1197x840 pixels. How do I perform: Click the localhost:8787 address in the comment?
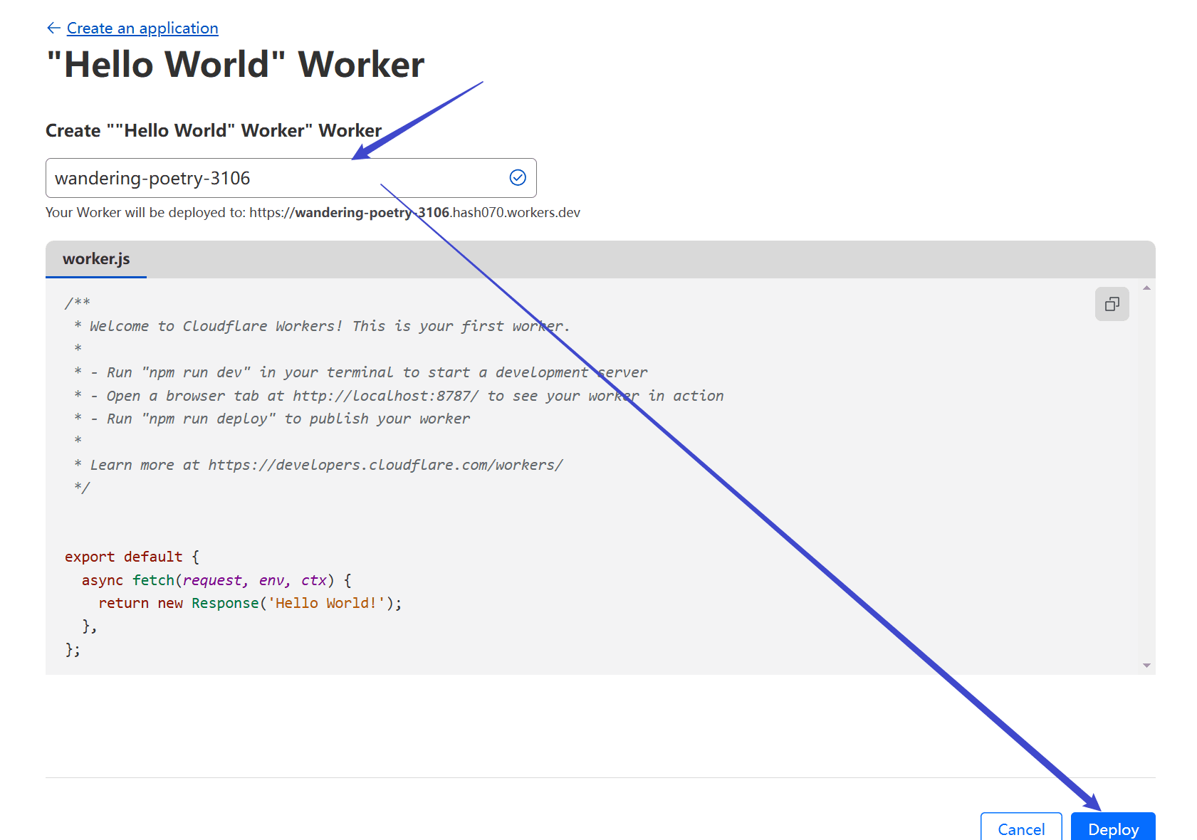386,396
